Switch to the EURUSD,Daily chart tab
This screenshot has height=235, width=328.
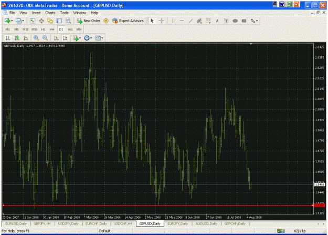[x=16, y=223]
